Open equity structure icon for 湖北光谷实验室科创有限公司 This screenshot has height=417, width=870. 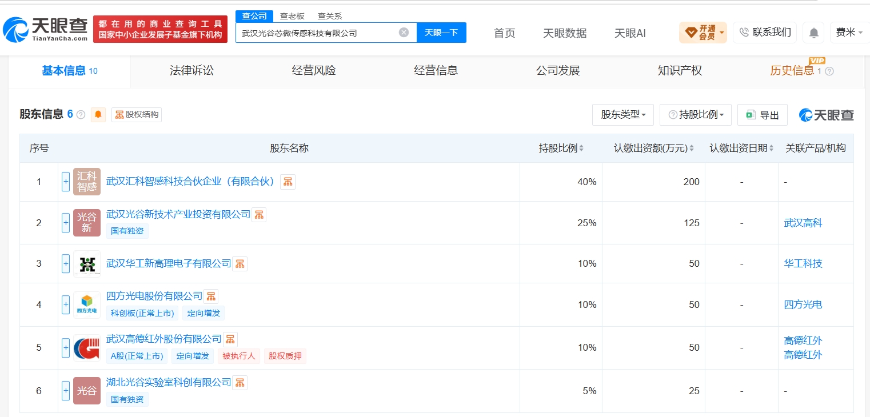(x=240, y=383)
